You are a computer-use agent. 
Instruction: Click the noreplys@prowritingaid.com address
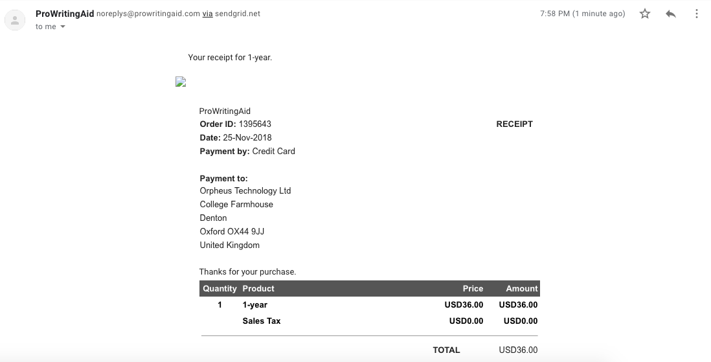[x=148, y=14]
